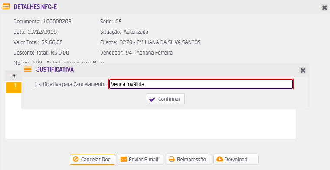Click the cloud download icon

click(220, 159)
